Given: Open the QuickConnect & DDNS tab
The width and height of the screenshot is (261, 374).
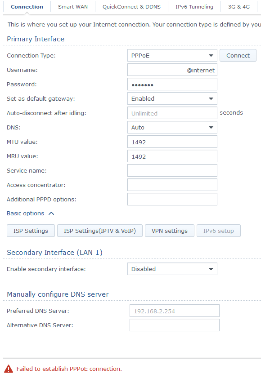Looking at the screenshot, I should coord(131,7).
